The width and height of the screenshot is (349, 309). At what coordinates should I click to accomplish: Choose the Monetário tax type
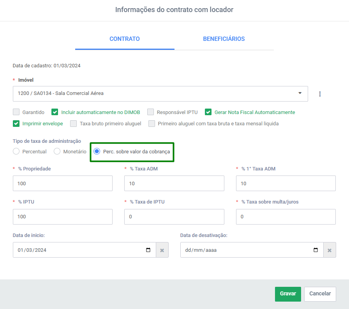click(x=57, y=151)
